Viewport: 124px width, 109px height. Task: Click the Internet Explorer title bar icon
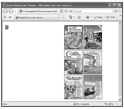coord(4,5)
